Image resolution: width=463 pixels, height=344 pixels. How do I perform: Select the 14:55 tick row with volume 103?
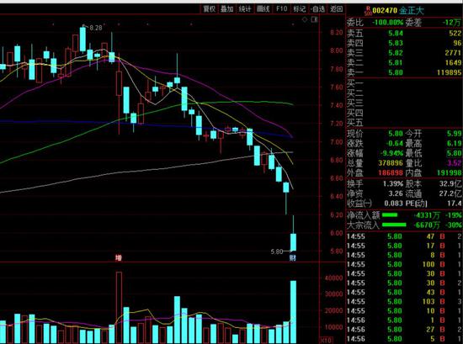click(x=404, y=301)
